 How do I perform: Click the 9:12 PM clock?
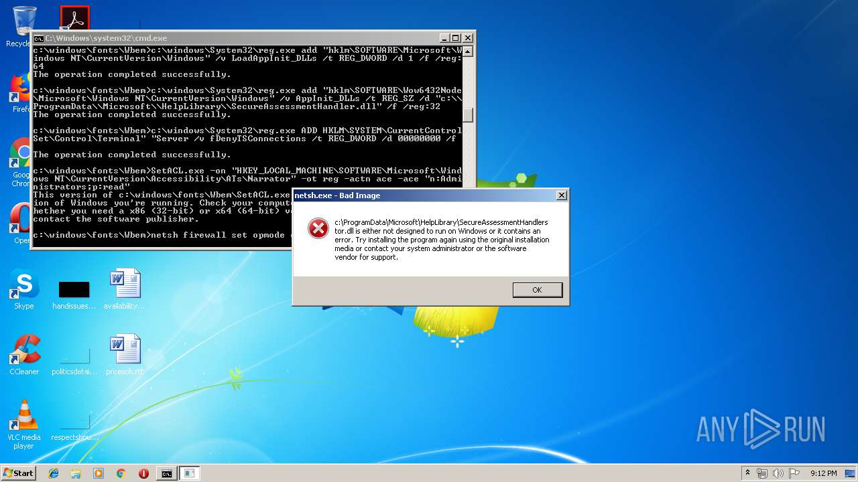(x=823, y=473)
